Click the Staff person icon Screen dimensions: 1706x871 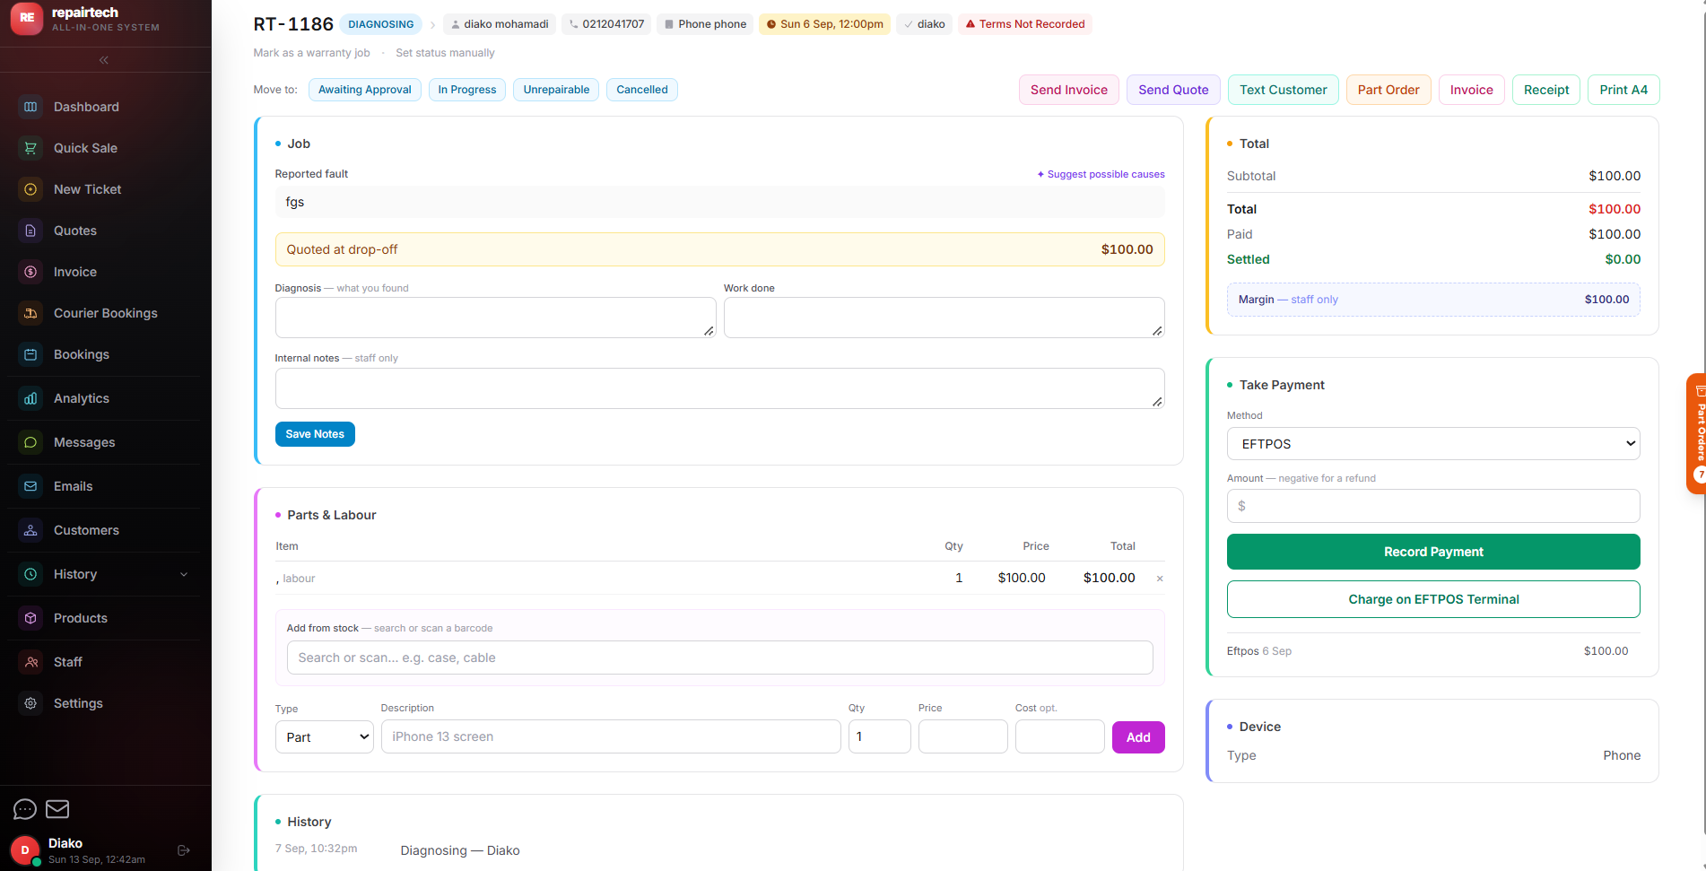coord(30,662)
